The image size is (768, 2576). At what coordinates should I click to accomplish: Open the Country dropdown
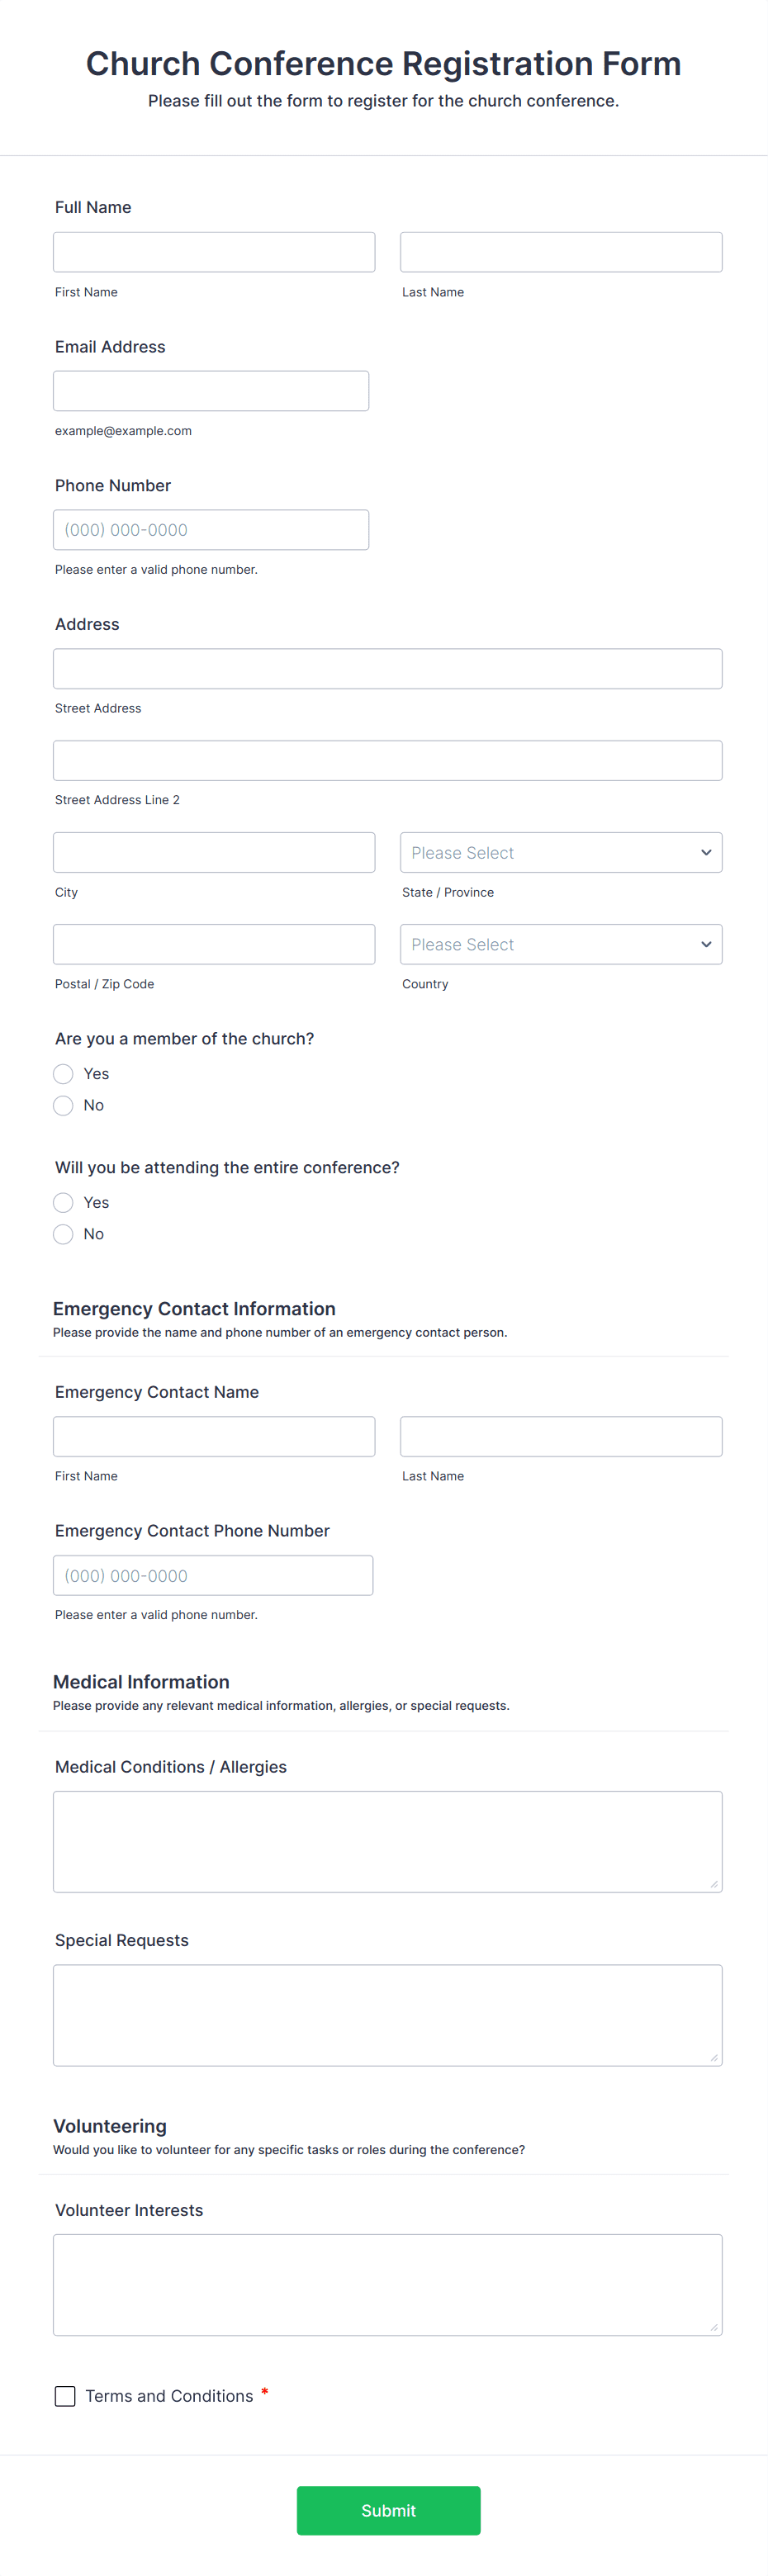[560, 944]
